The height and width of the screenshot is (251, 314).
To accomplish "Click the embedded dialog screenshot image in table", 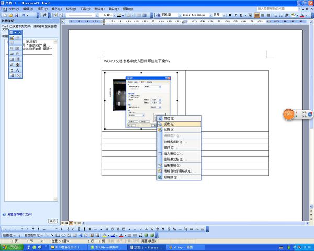I will coord(141,101).
